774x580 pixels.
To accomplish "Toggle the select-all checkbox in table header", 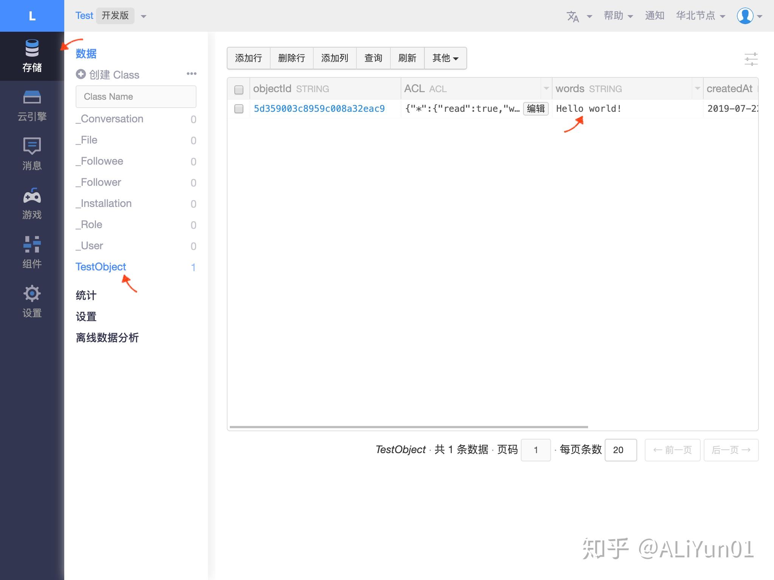I will (239, 90).
